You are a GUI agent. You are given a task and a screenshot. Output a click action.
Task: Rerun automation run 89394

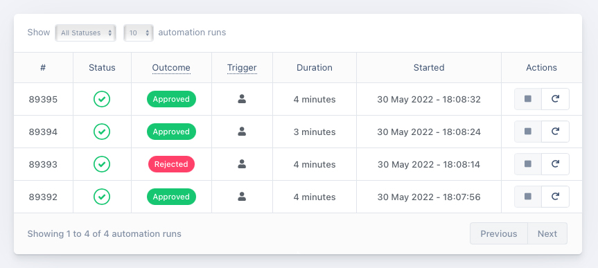555,132
